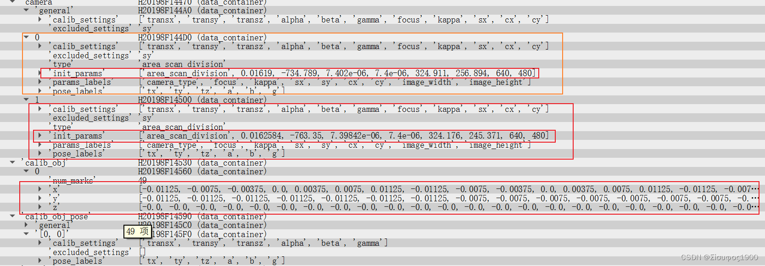This screenshot has height=266, width=765.
Task: Select the 'x' row label
Action: 55,189
